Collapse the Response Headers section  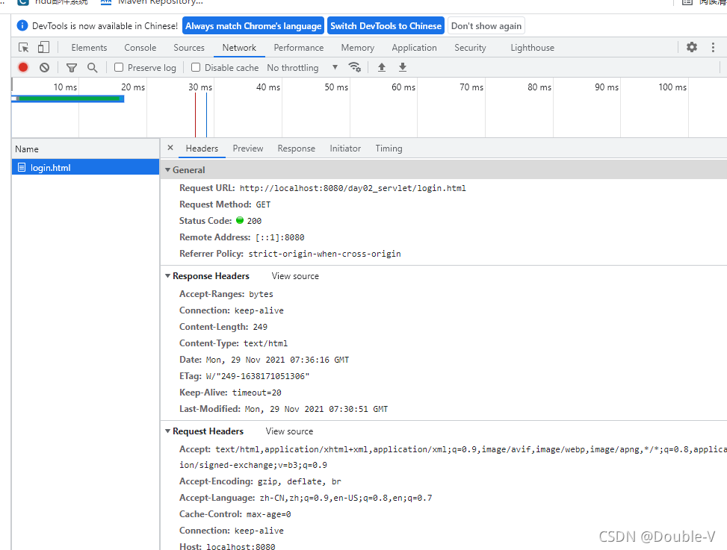point(168,276)
